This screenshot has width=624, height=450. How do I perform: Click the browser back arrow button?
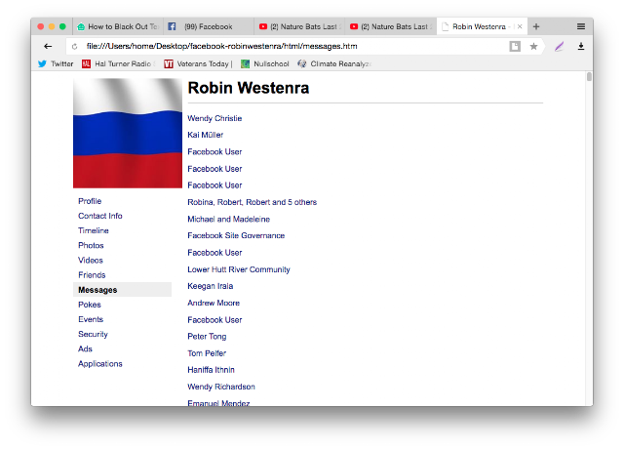[x=48, y=46]
